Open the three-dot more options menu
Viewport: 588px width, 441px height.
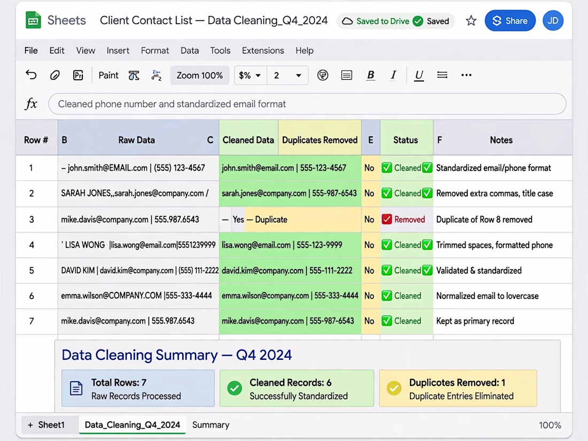pos(466,75)
